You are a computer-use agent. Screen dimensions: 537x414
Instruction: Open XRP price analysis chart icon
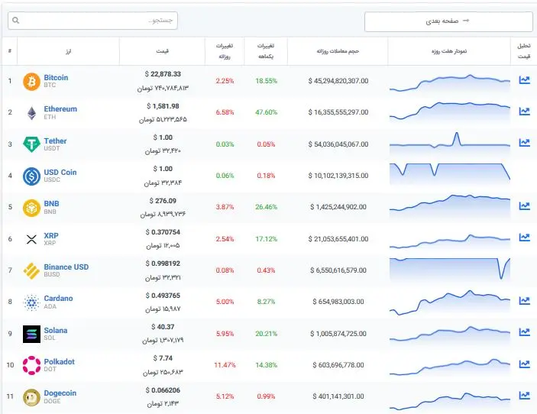(524, 237)
